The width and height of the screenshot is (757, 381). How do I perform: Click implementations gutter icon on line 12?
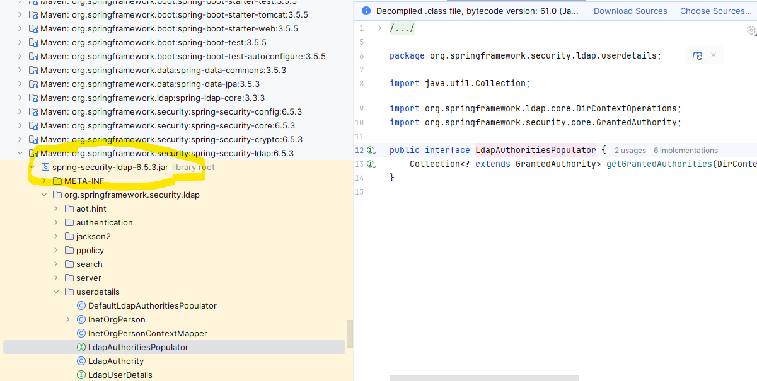click(371, 150)
